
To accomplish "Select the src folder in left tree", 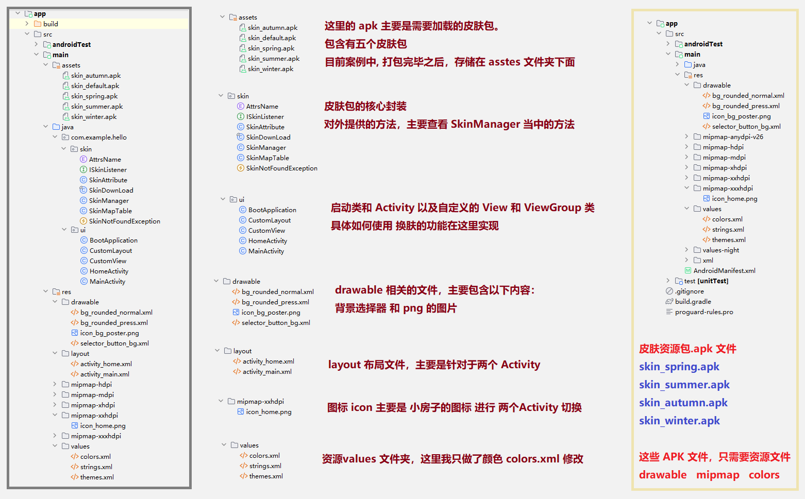I will pos(47,34).
